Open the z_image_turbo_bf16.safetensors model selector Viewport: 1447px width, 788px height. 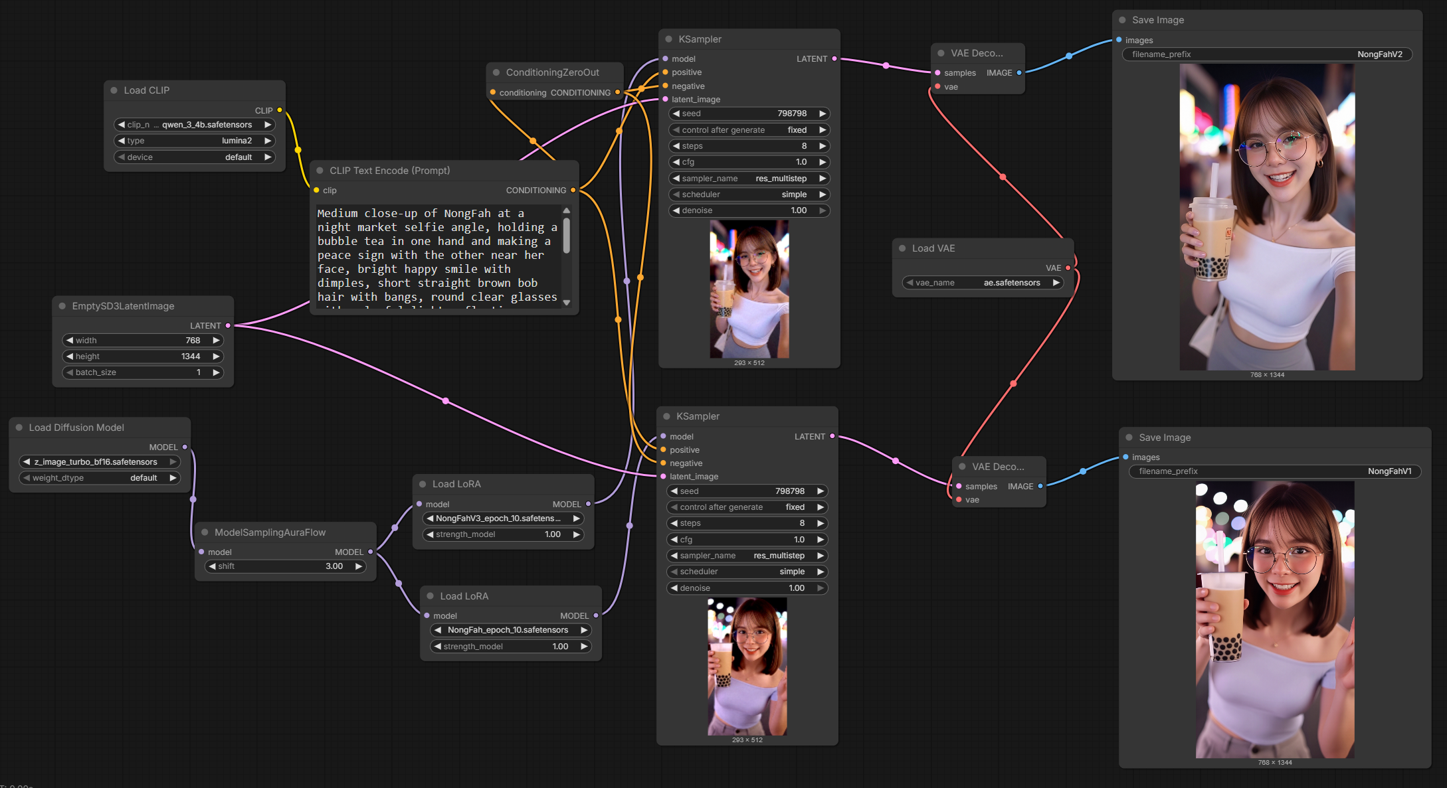click(x=100, y=462)
